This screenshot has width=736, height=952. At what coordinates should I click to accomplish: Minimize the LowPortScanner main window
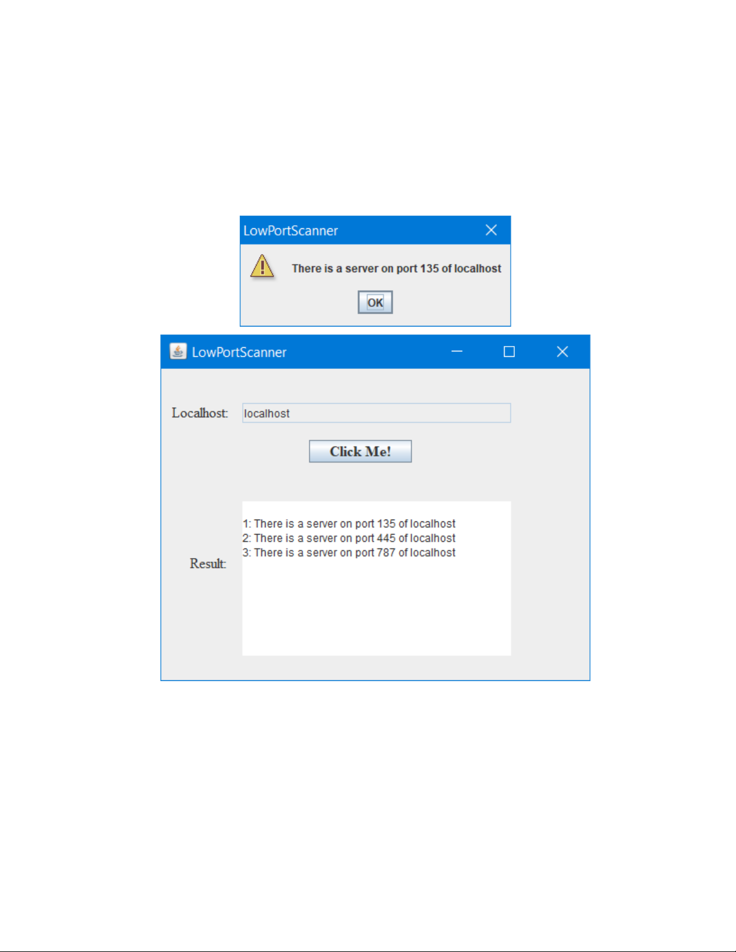[x=457, y=351]
